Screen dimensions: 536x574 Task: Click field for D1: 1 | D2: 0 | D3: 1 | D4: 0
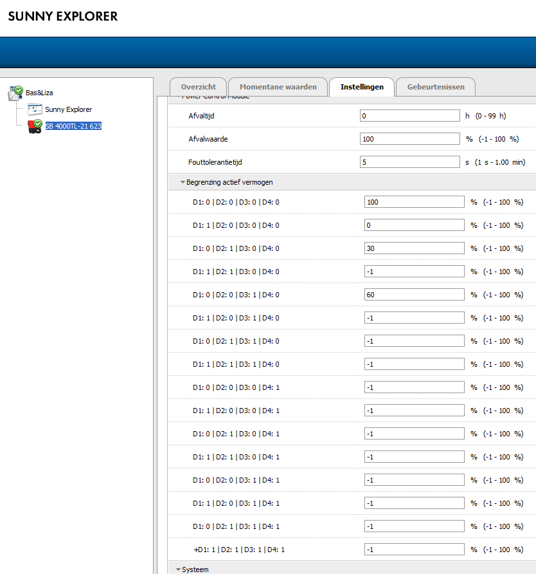[415, 318]
